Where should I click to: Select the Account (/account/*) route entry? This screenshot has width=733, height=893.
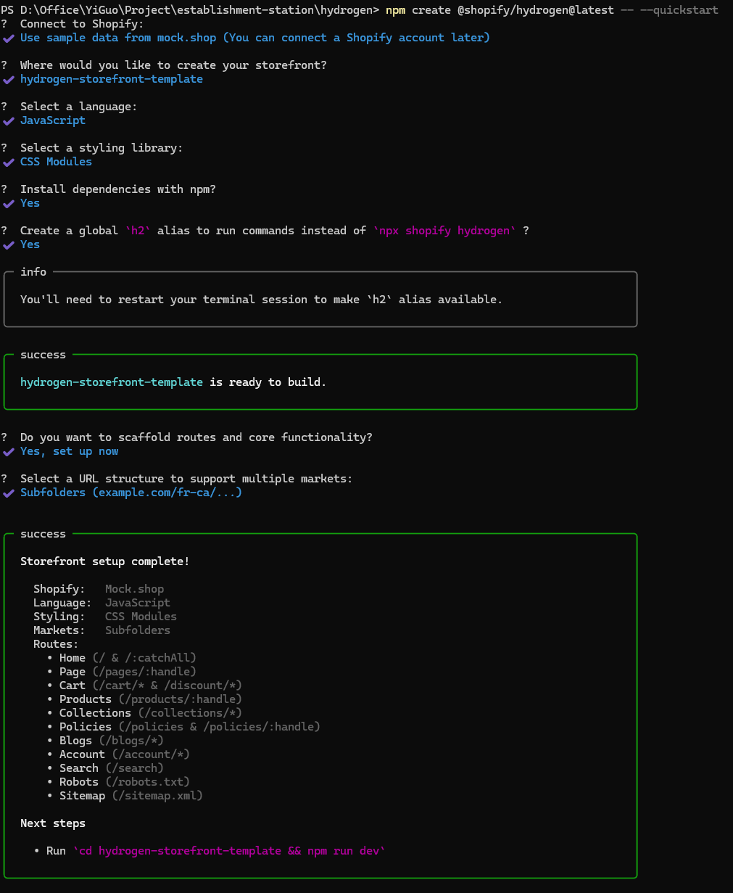(125, 754)
